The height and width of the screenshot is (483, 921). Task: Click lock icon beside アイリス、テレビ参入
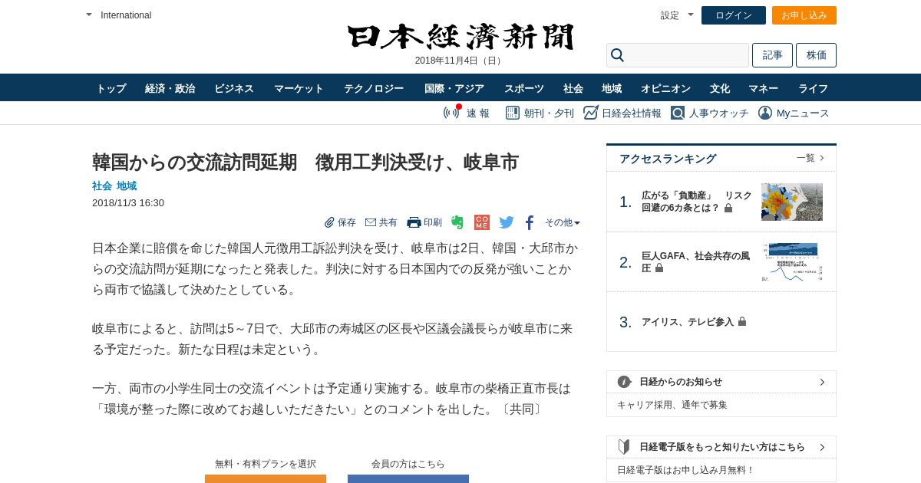(742, 321)
